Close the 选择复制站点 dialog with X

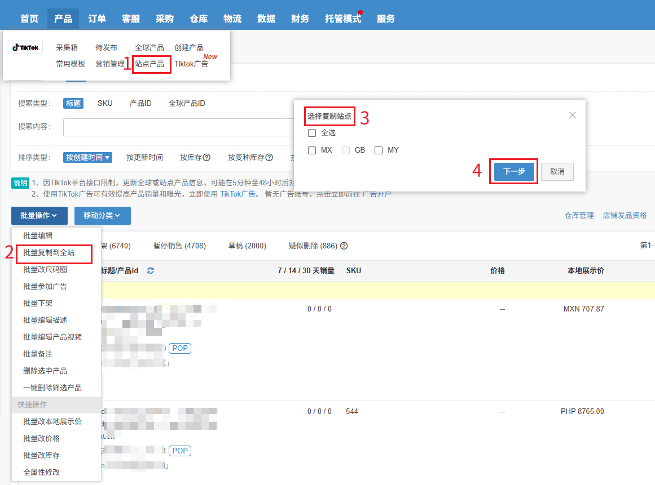pyautogui.click(x=573, y=115)
